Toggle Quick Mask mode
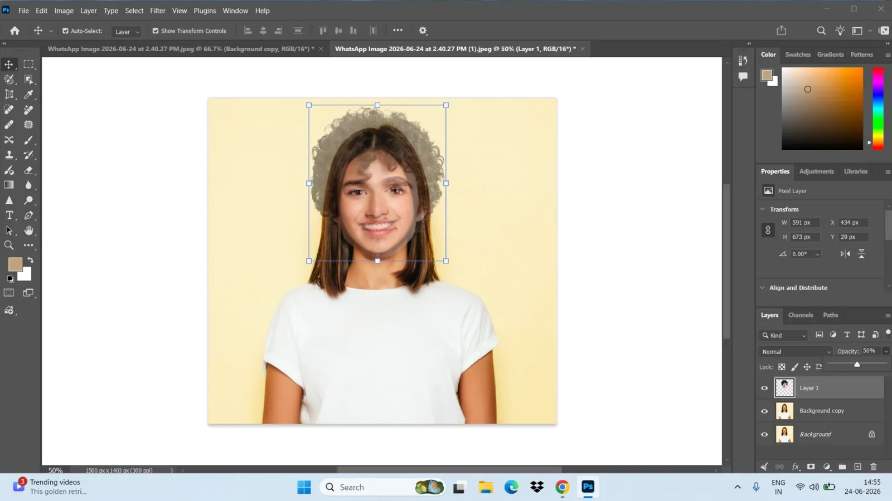 (x=9, y=293)
